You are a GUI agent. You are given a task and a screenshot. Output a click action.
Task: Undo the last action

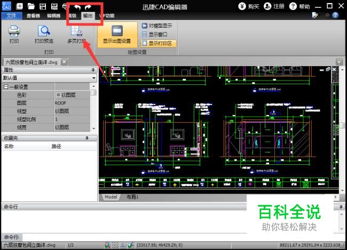[77, 7]
